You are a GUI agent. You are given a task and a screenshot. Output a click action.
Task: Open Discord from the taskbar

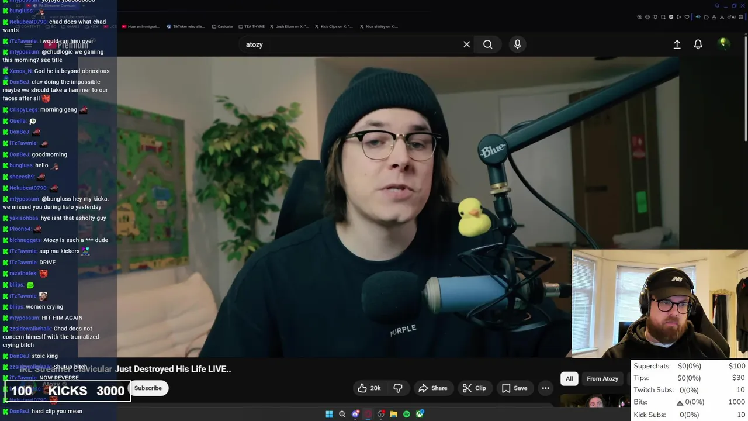pos(355,414)
